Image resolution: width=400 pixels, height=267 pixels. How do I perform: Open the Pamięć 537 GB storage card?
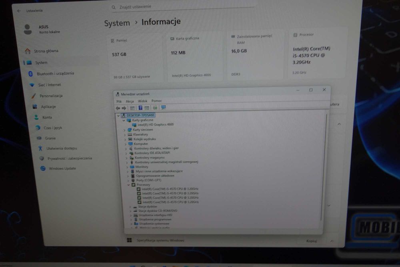(x=135, y=58)
